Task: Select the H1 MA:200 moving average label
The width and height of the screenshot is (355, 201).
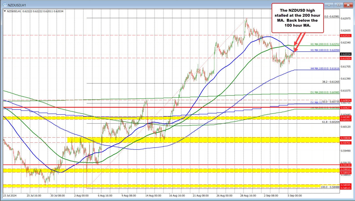Action: 324,44
